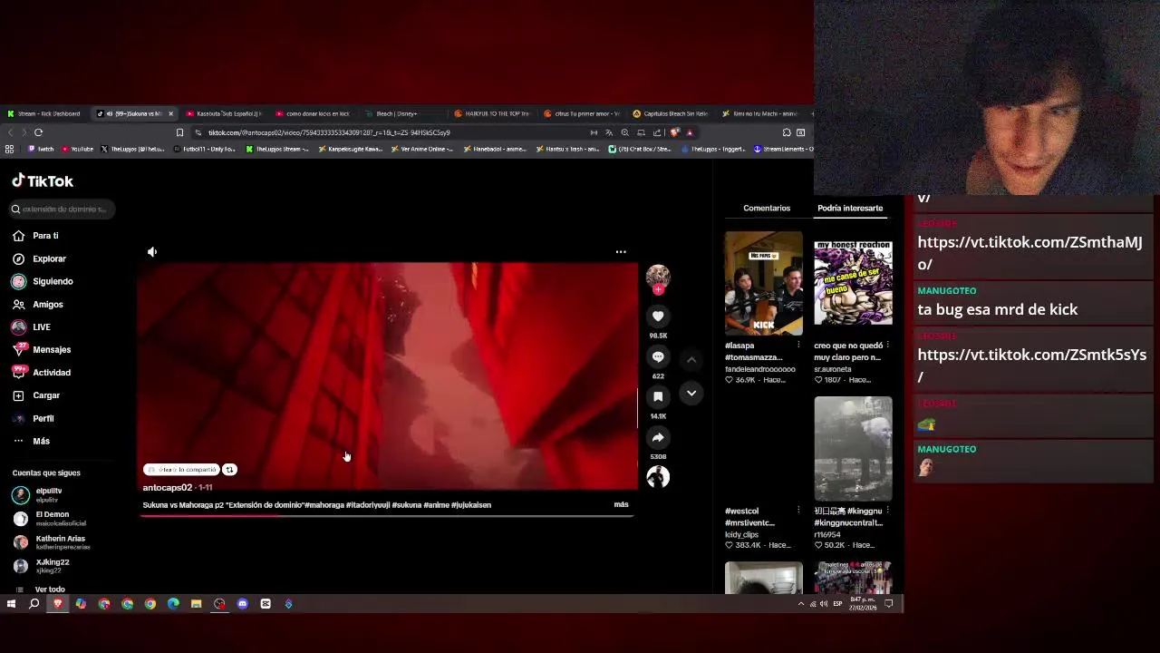Image resolution: width=1160 pixels, height=653 pixels.
Task: Click the antocaps02 username under the video
Action: (168, 487)
